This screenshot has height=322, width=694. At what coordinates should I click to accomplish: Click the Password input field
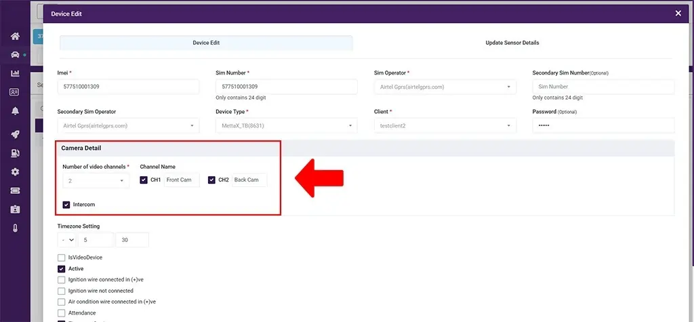coord(603,125)
